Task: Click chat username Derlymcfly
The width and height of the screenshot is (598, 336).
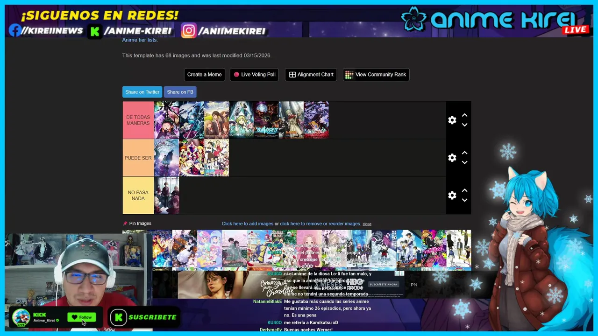Action: [x=271, y=330]
